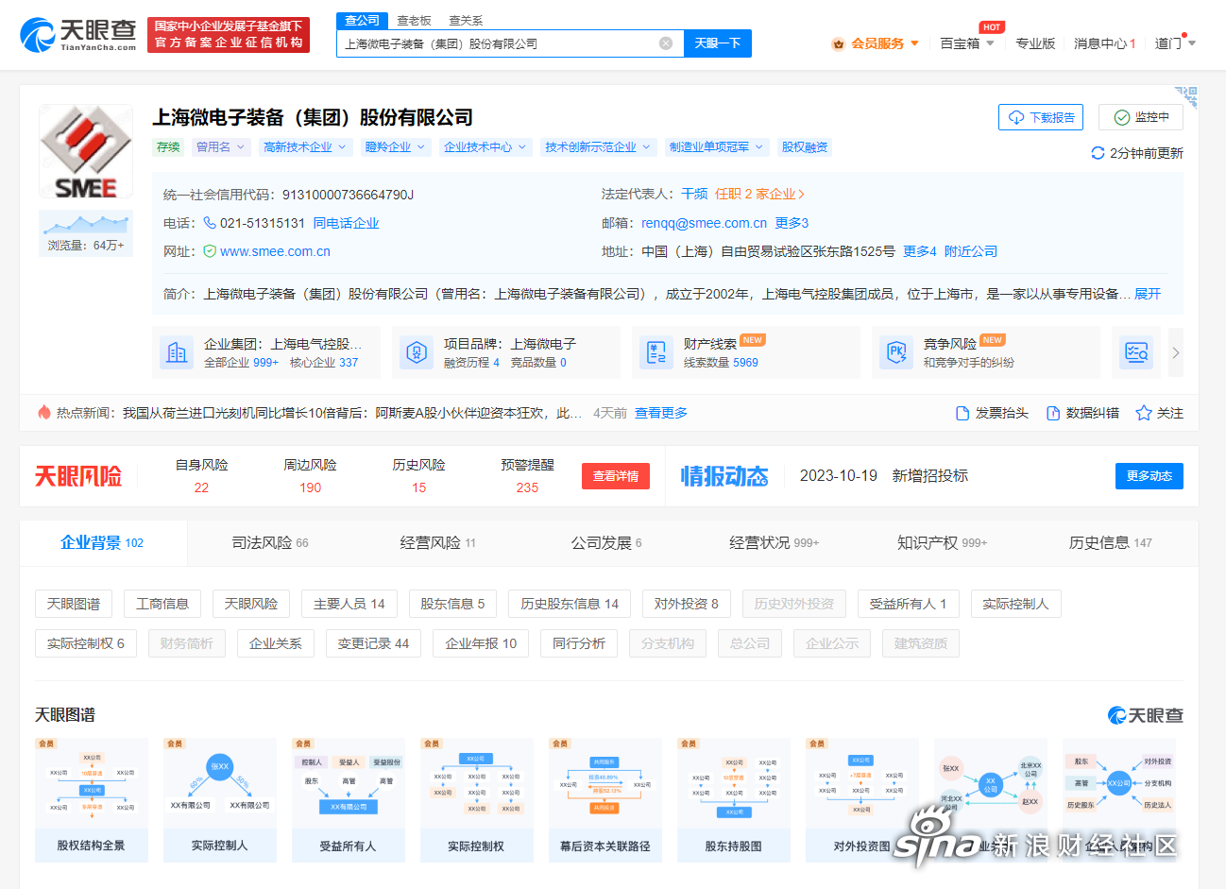1226x889 pixels.
Task: Open the 受益所有人 diagram thumbnail
Action: point(349,800)
